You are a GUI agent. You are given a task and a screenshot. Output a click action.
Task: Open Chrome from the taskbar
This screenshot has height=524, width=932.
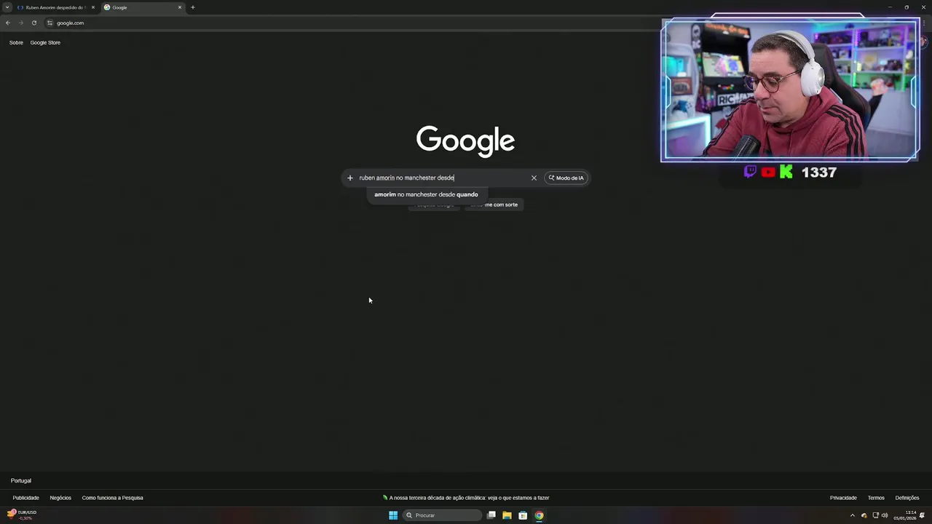[539, 515]
